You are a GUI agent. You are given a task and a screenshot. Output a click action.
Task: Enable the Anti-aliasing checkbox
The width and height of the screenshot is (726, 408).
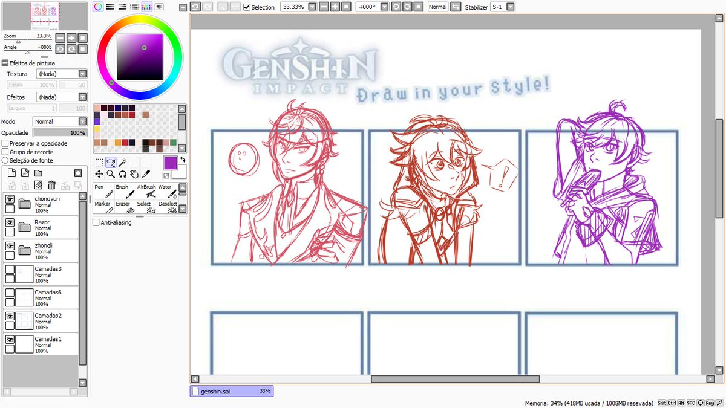point(96,222)
